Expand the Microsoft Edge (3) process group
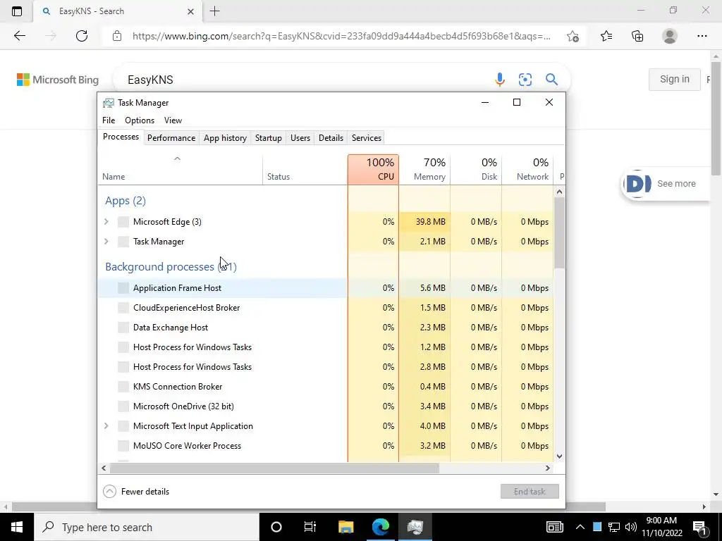Viewport: 722px width, 541px height. click(x=106, y=222)
